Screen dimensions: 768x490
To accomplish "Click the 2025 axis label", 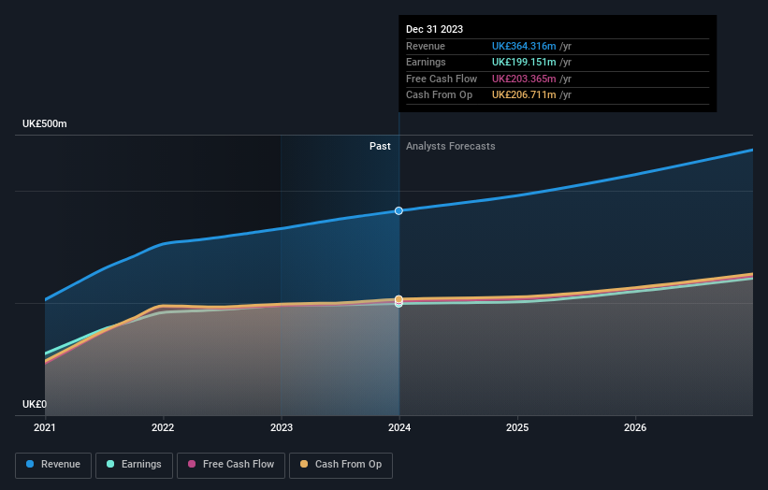I will [x=517, y=427].
